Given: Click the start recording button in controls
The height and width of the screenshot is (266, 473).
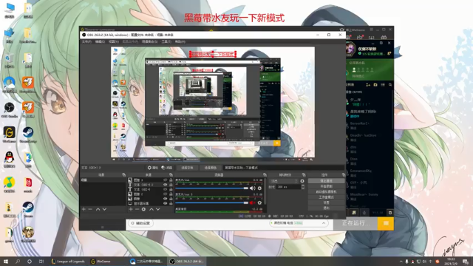Looking at the screenshot, I should pos(326,186).
